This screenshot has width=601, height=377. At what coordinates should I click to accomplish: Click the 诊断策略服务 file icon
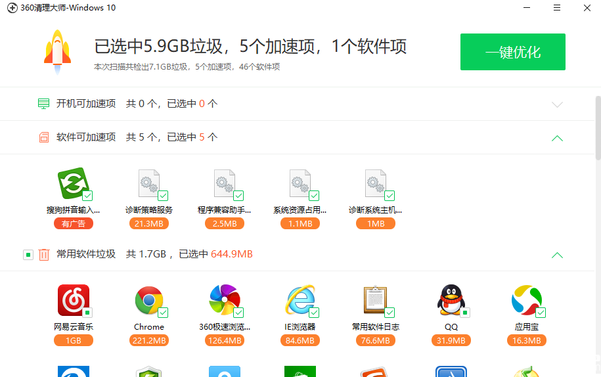point(148,183)
